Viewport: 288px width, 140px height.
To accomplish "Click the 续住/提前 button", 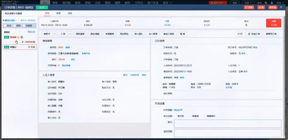I will (x=95, y=34).
